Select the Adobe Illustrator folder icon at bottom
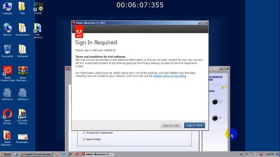 (7, 138)
